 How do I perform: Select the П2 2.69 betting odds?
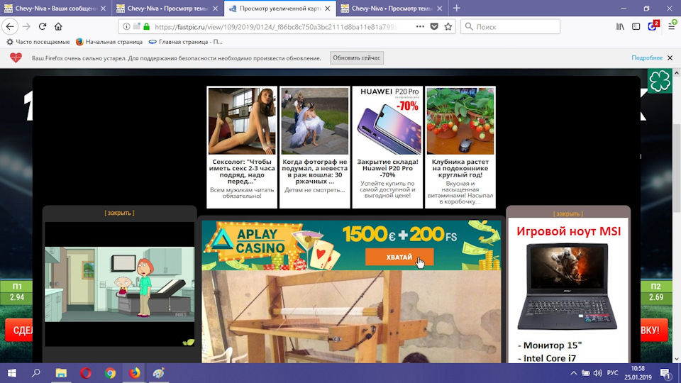coord(655,292)
